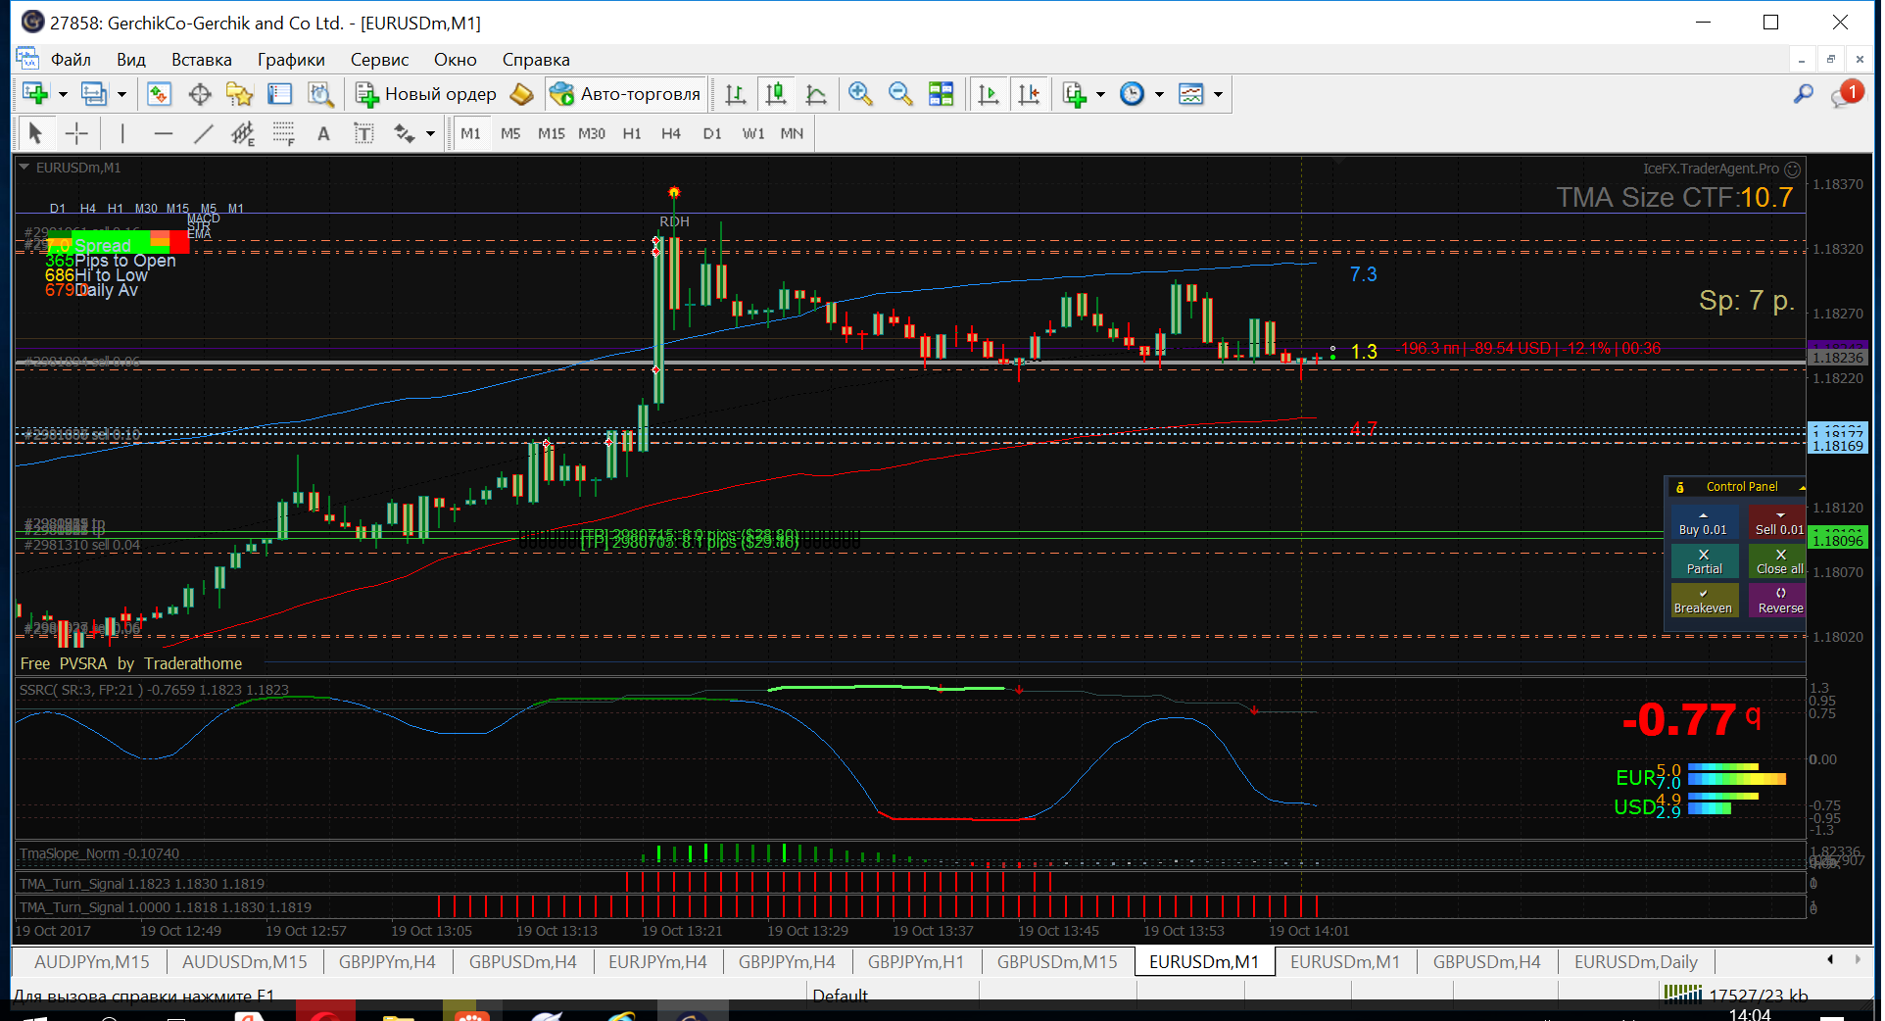Switch to H4 timeframe

[x=671, y=133]
